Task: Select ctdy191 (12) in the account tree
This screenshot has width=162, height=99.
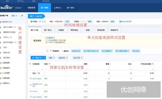Action: pyautogui.click(x=7, y=22)
